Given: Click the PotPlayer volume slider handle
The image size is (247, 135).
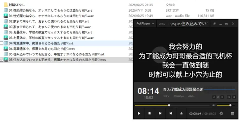Looking at the screenshot, I should point(230,105).
